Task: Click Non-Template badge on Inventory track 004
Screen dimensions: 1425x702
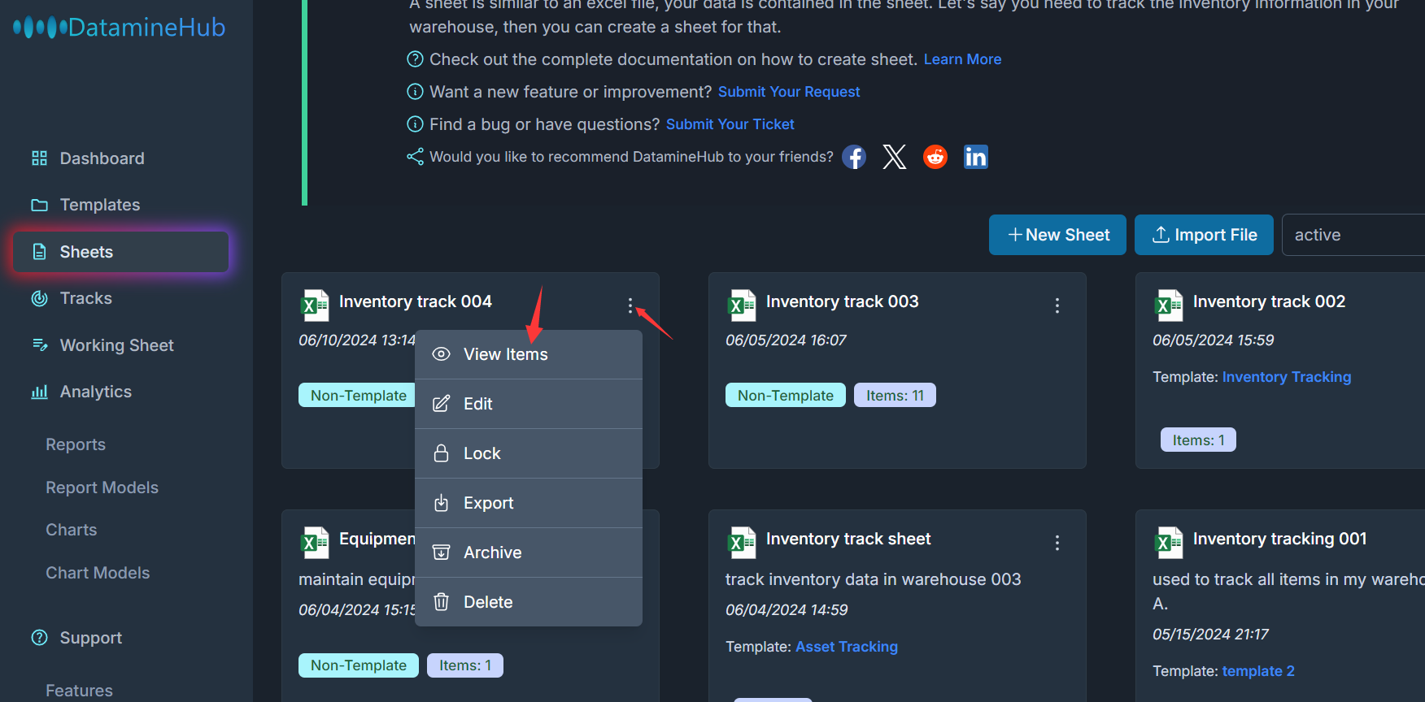Action: (x=358, y=395)
